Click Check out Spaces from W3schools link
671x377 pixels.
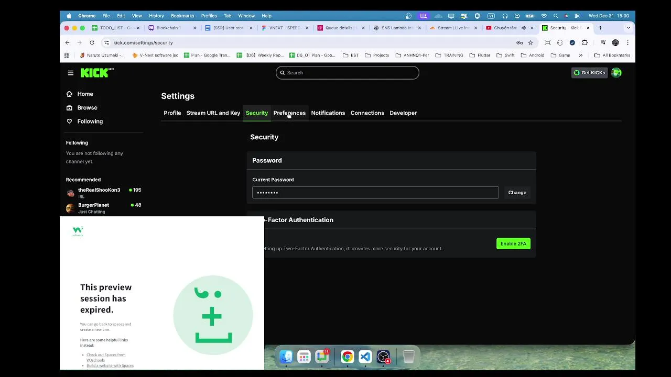point(106,357)
